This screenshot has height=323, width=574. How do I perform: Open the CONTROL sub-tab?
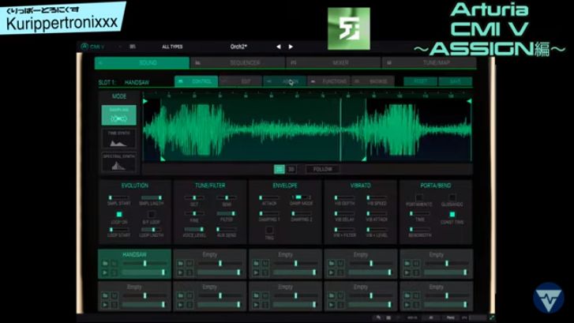(197, 81)
